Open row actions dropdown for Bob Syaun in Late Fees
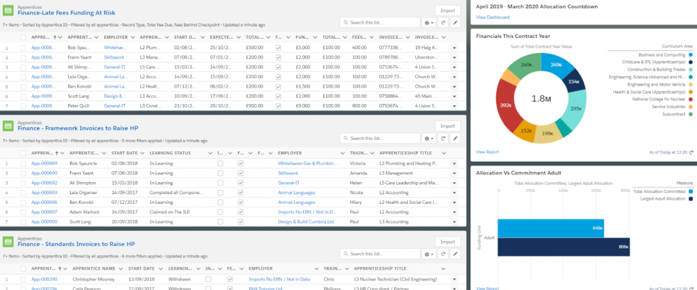Screen dimensions: 697x290 [454, 48]
